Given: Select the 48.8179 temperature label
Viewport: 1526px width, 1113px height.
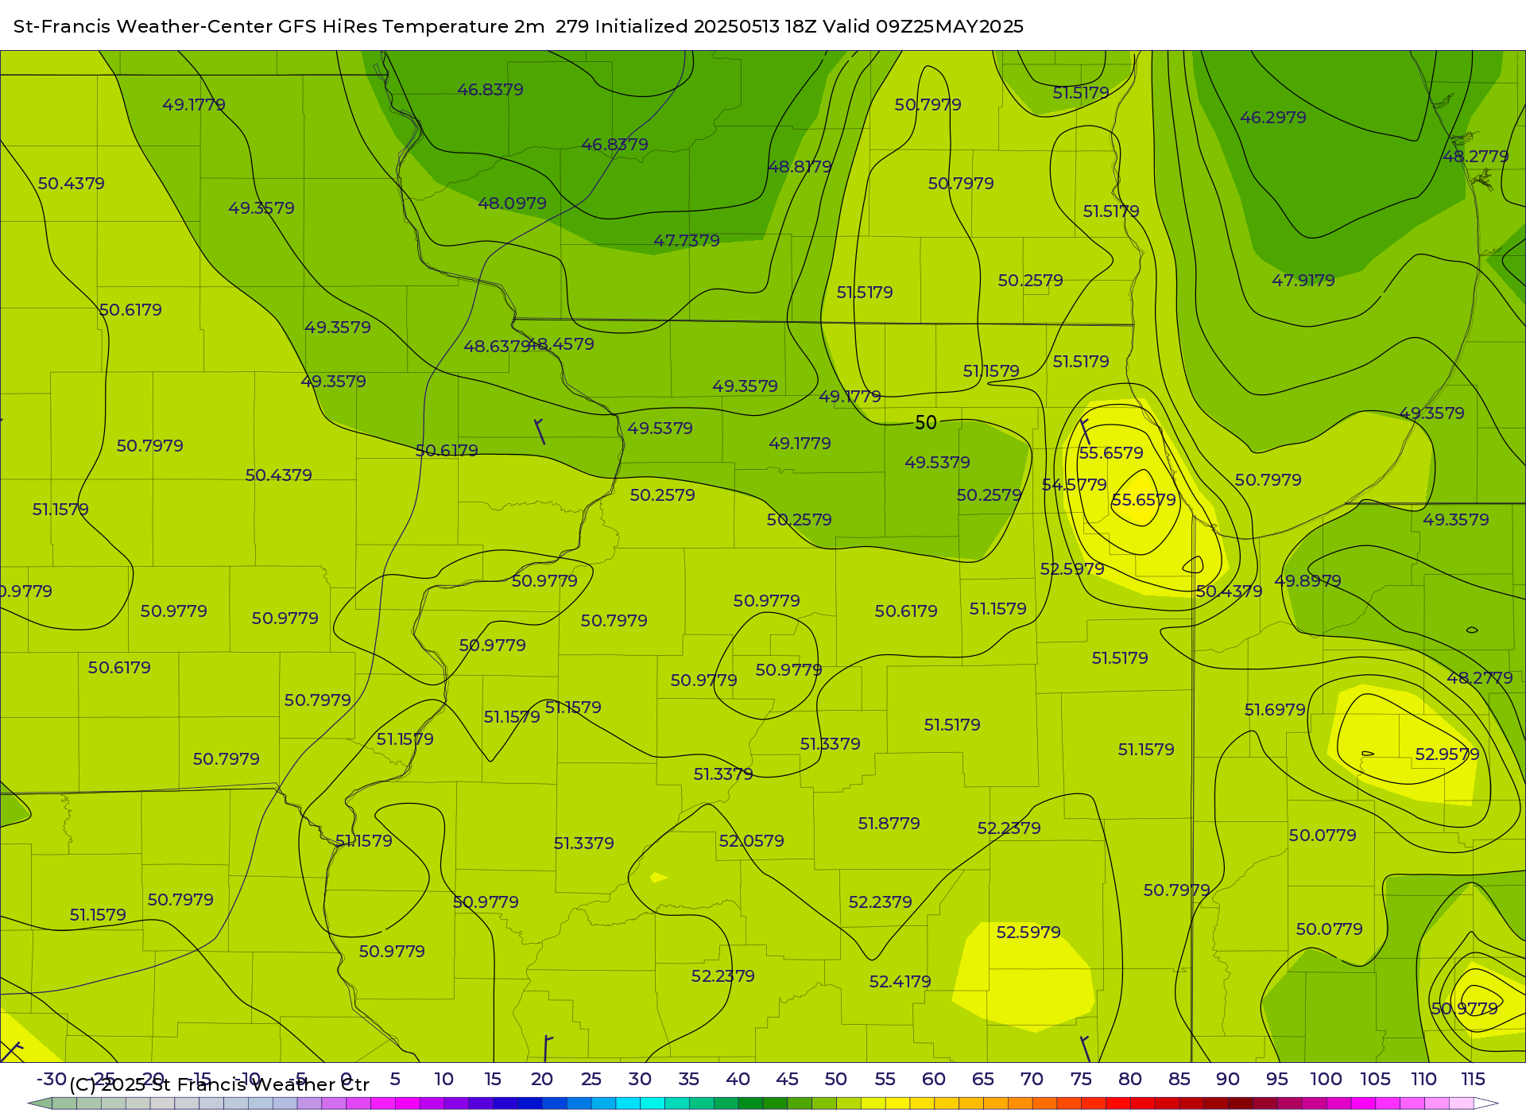Looking at the screenshot, I should coord(800,167).
